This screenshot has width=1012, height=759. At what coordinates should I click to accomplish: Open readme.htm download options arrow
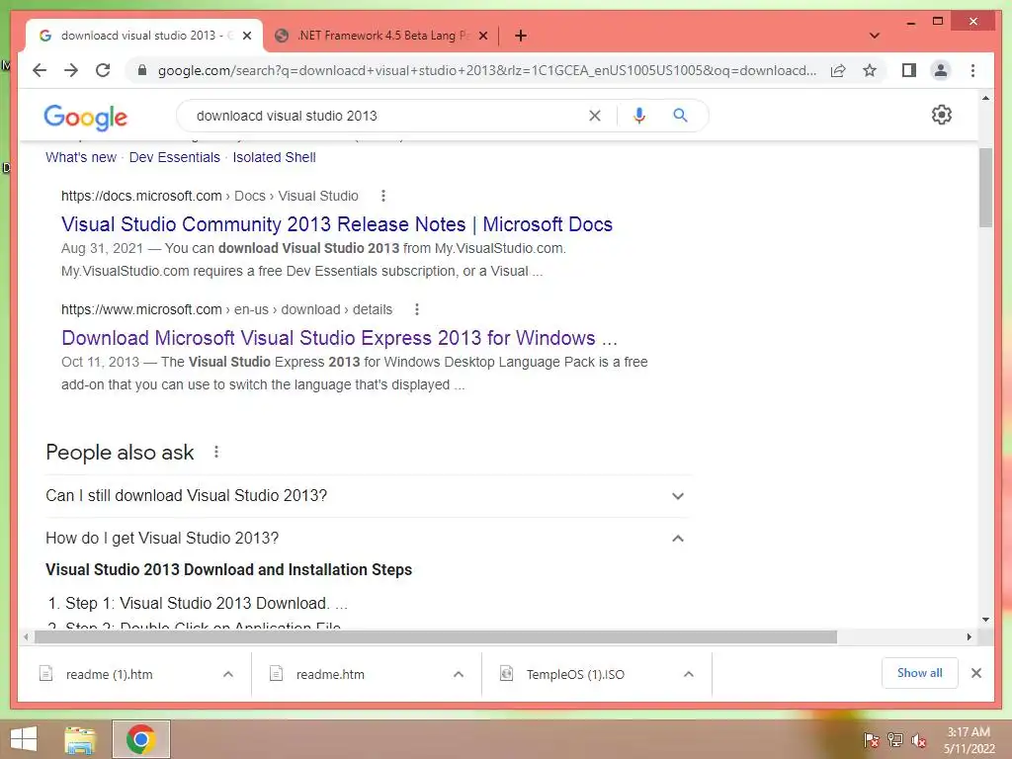tap(459, 674)
